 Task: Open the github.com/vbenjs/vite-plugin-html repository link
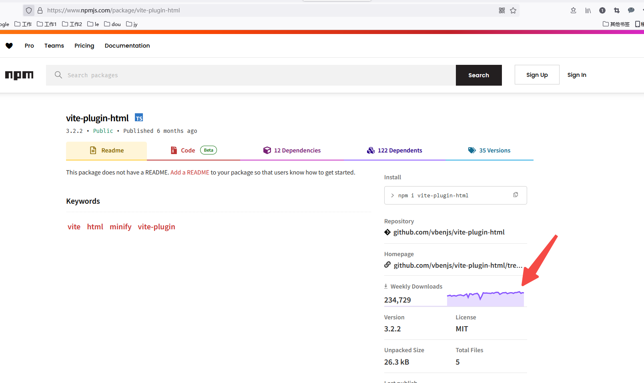[x=449, y=232]
